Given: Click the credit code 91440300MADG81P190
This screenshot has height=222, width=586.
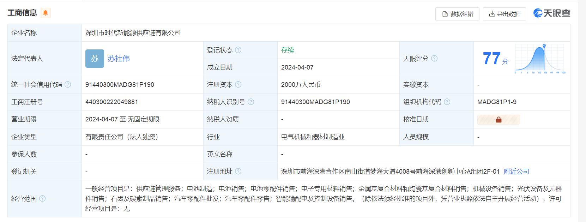Looking at the screenshot, I should tap(120, 85).
